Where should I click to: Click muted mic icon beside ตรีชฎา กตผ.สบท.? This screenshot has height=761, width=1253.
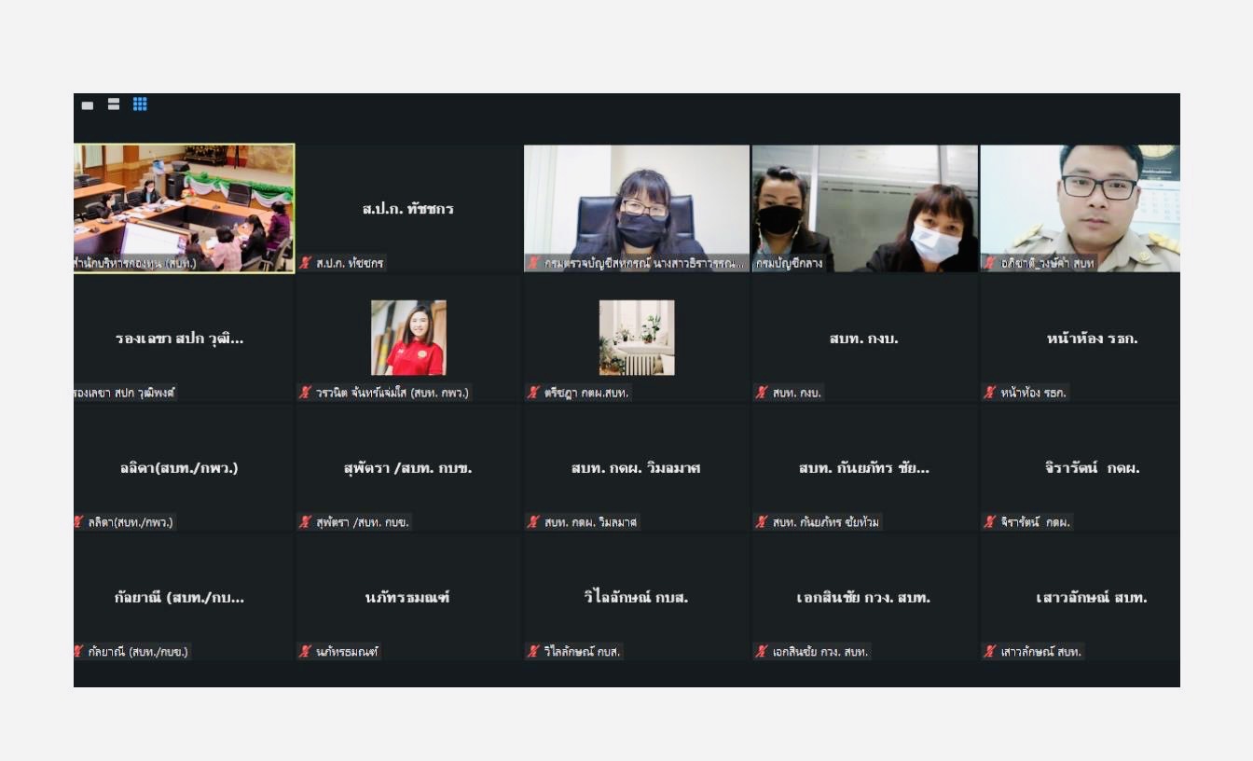(x=533, y=393)
